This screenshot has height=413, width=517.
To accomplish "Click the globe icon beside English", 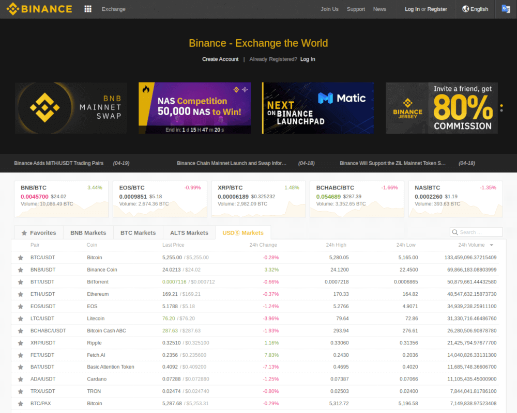I will point(466,9).
